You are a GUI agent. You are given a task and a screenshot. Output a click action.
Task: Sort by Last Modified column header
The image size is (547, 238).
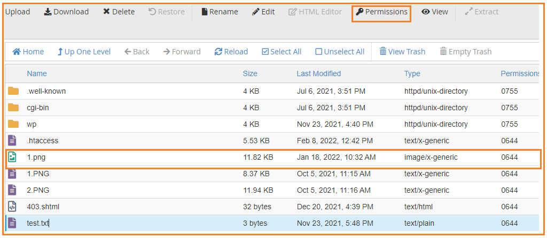(318, 73)
